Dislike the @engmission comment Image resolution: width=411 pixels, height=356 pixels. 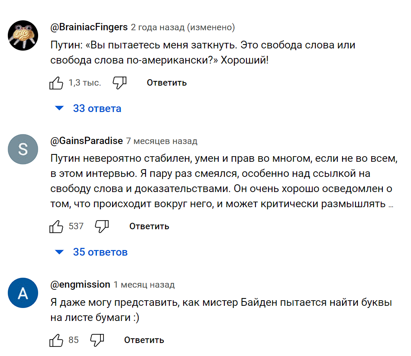[97, 340]
